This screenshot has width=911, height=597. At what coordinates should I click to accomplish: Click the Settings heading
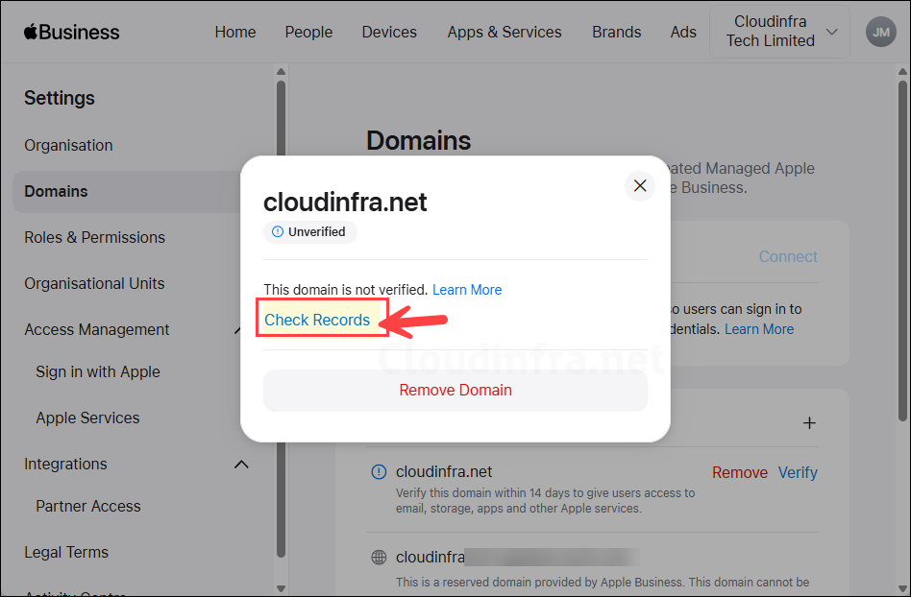(60, 98)
